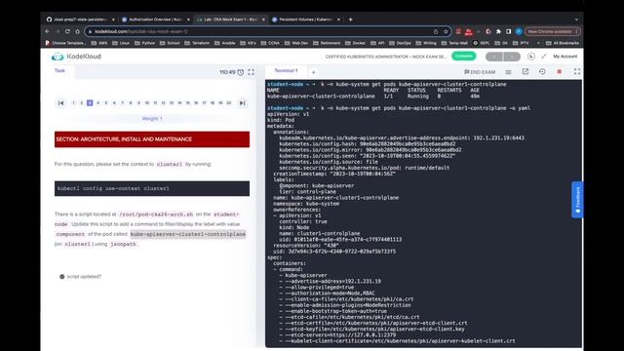This screenshot has width=624, height=351.
Task: Click the terminal history reset icon
Action: click(x=542, y=71)
